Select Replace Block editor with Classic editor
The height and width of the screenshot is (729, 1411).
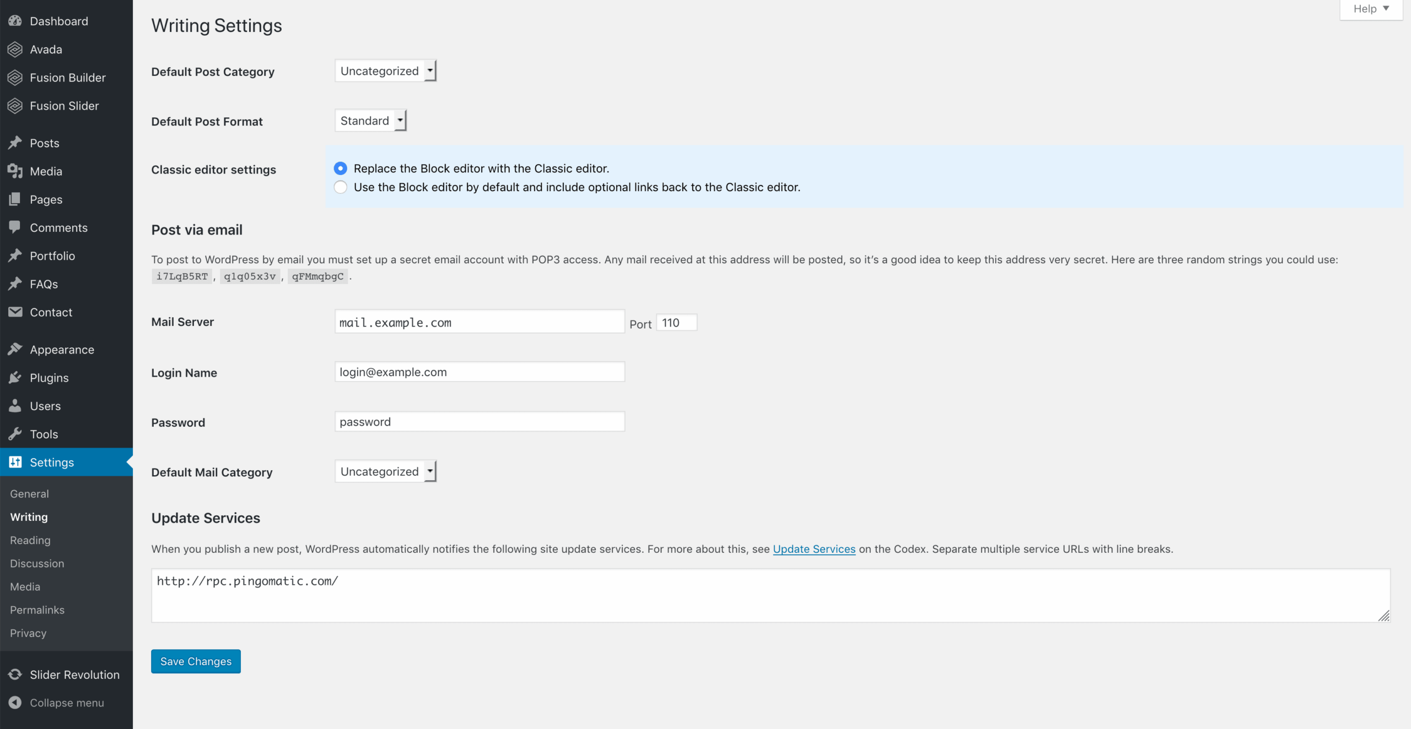[x=340, y=168]
